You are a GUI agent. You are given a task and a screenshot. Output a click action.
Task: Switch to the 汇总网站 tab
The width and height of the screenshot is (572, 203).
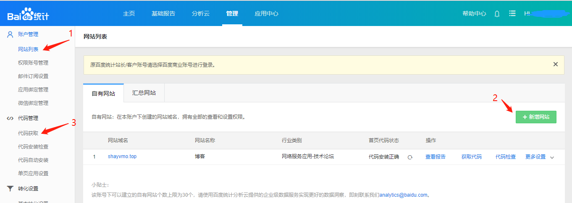[144, 93]
